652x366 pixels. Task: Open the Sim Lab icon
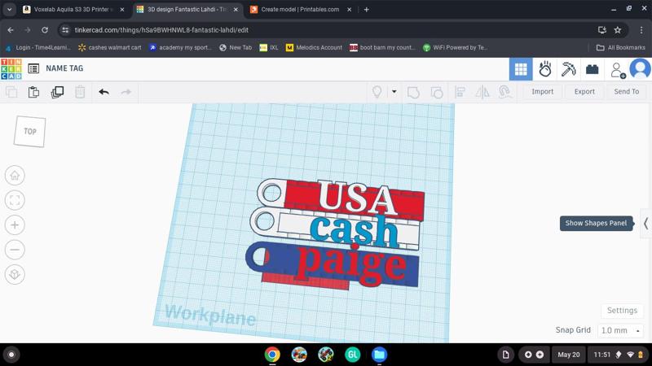pos(544,69)
